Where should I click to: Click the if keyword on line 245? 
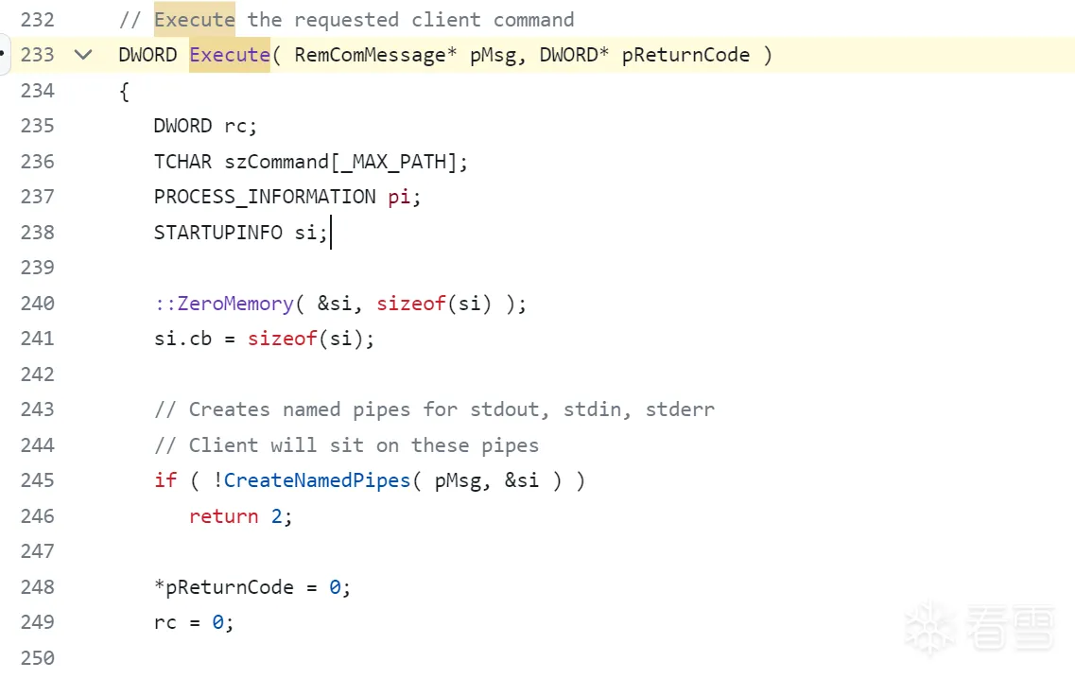pos(165,479)
